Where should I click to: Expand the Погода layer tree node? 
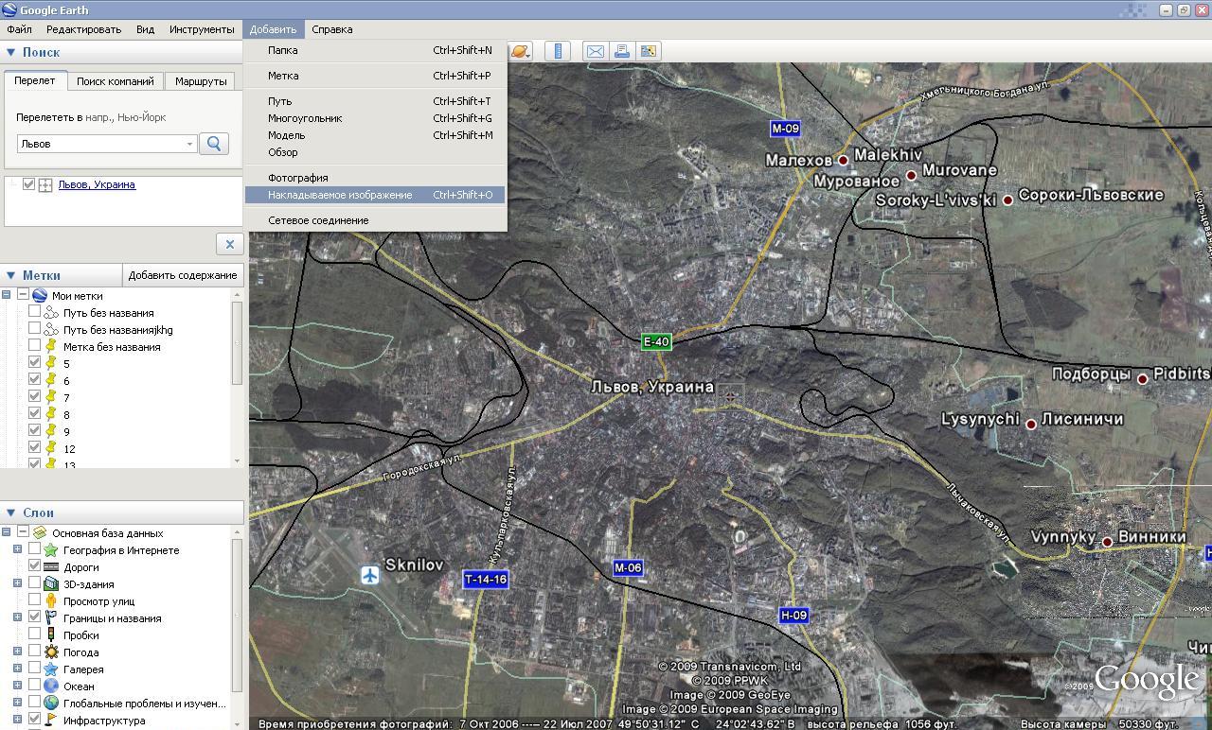[x=17, y=652]
